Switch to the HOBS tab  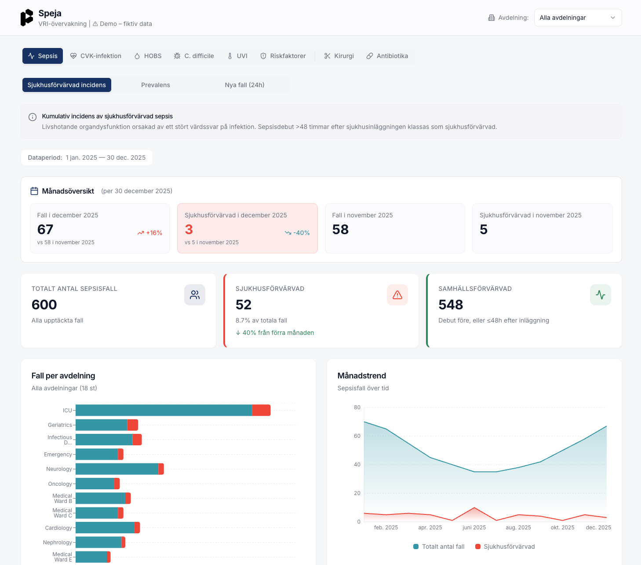click(148, 56)
